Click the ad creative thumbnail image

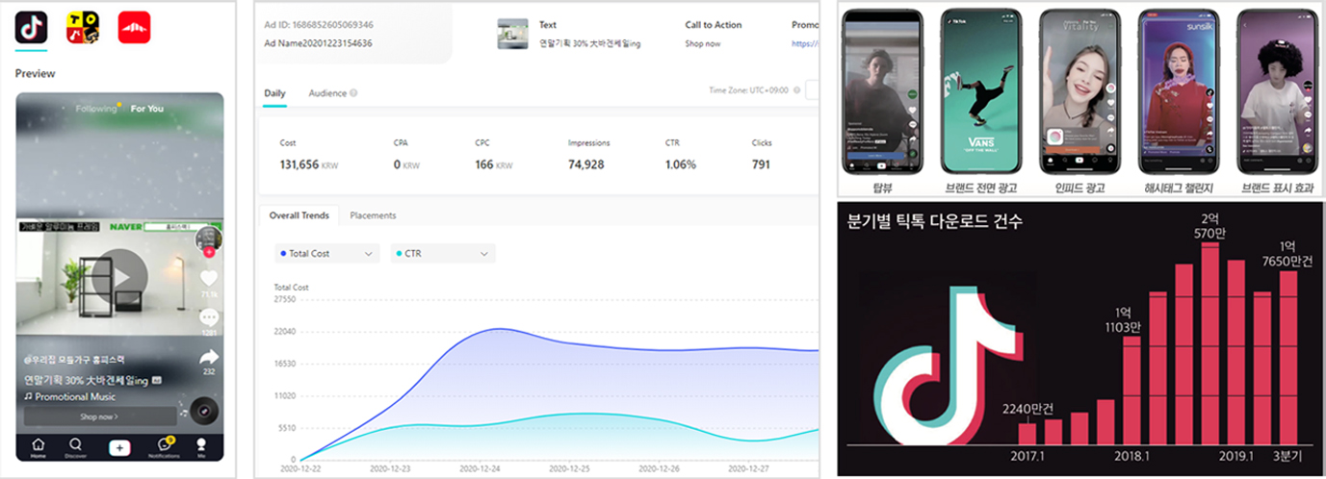click(513, 35)
